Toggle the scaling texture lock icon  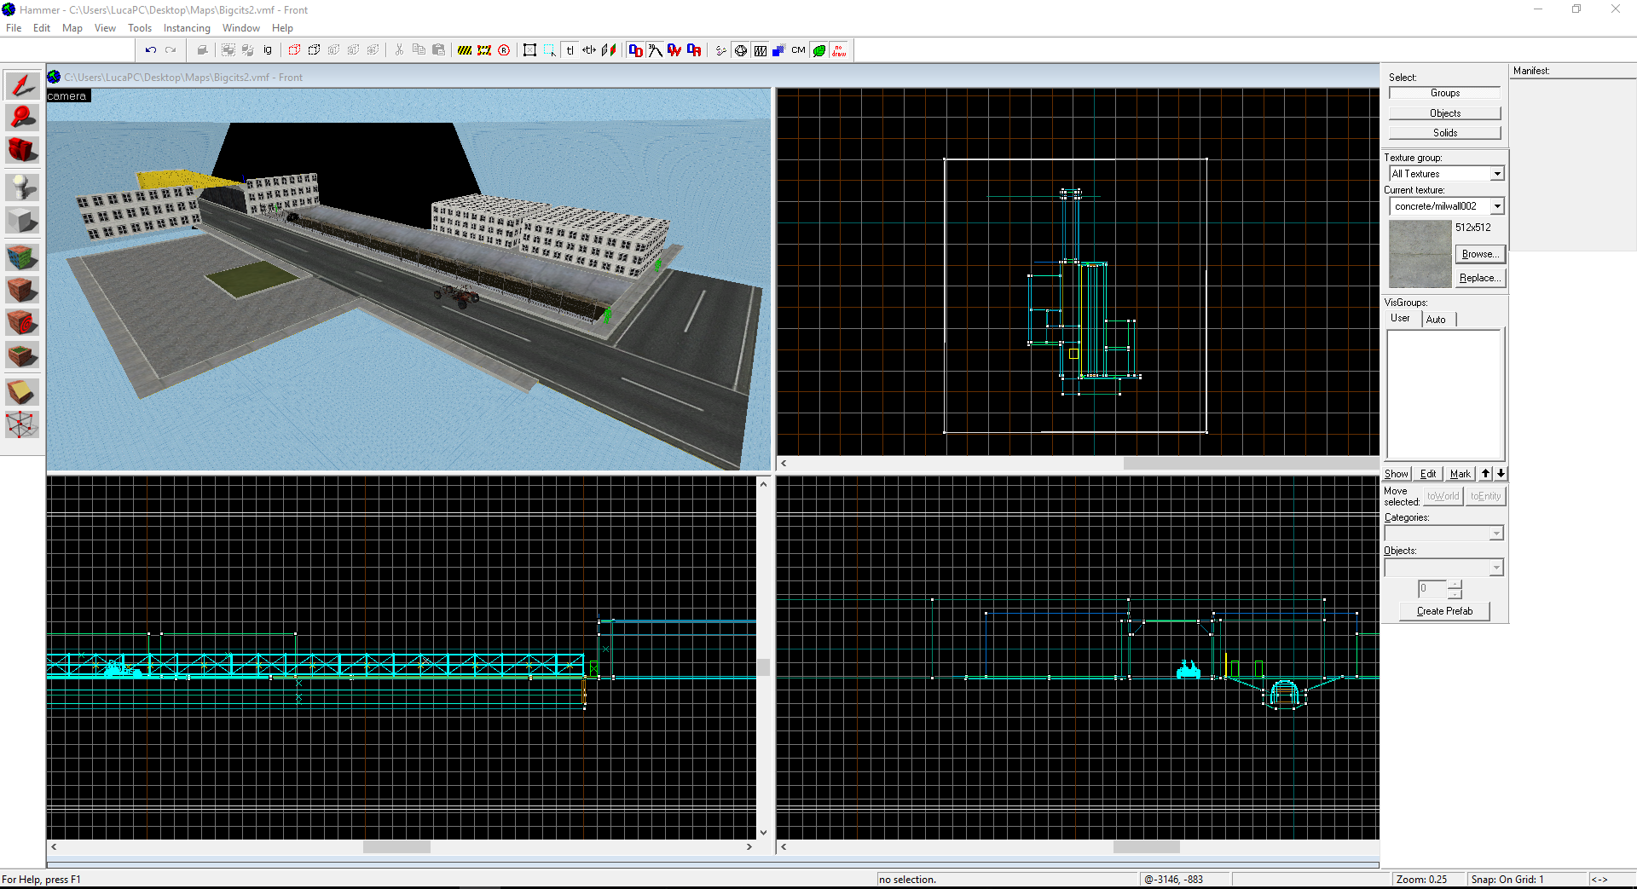(x=589, y=50)
